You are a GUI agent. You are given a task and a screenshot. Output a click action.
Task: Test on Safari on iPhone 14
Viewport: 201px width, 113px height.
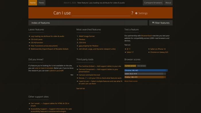[x=158, y=49]
